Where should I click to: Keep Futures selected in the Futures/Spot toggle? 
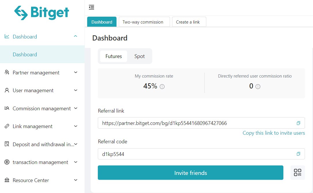point(113,56)
